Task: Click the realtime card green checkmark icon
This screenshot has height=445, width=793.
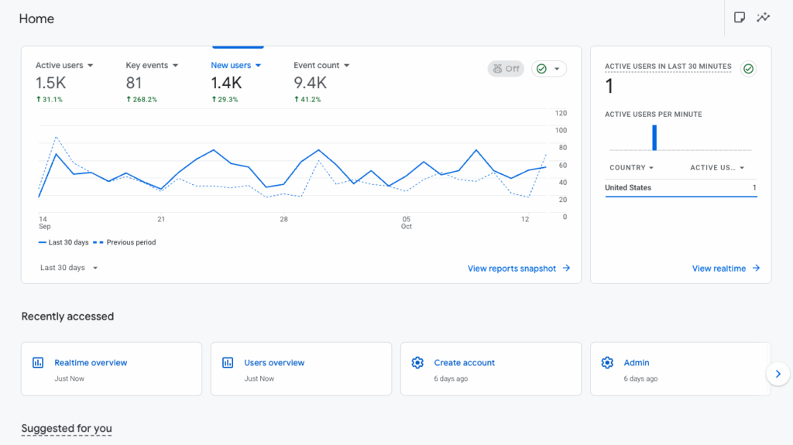Action: click(748, 69)
